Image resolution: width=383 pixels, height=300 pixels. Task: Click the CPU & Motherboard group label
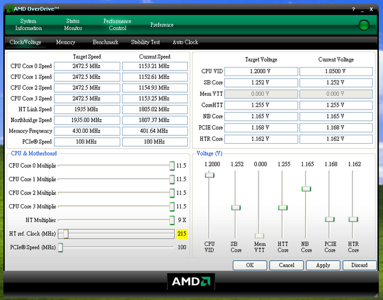pyautogui.click(x=34, y=153)
